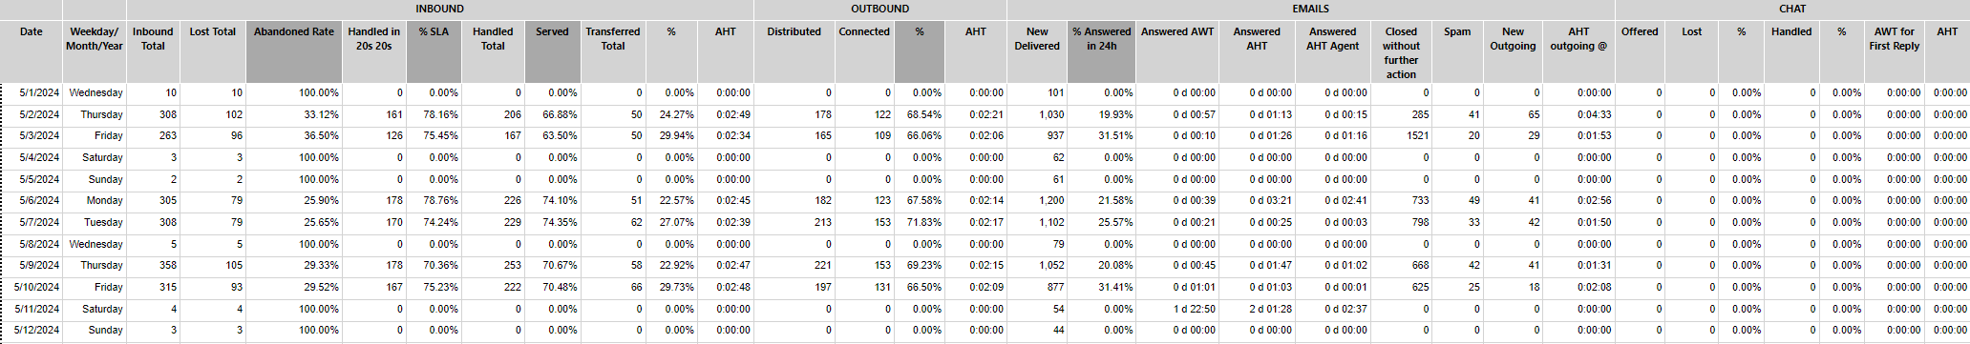Select Transferred Total 66 on 5/10/2024

[x=613, y=288]
